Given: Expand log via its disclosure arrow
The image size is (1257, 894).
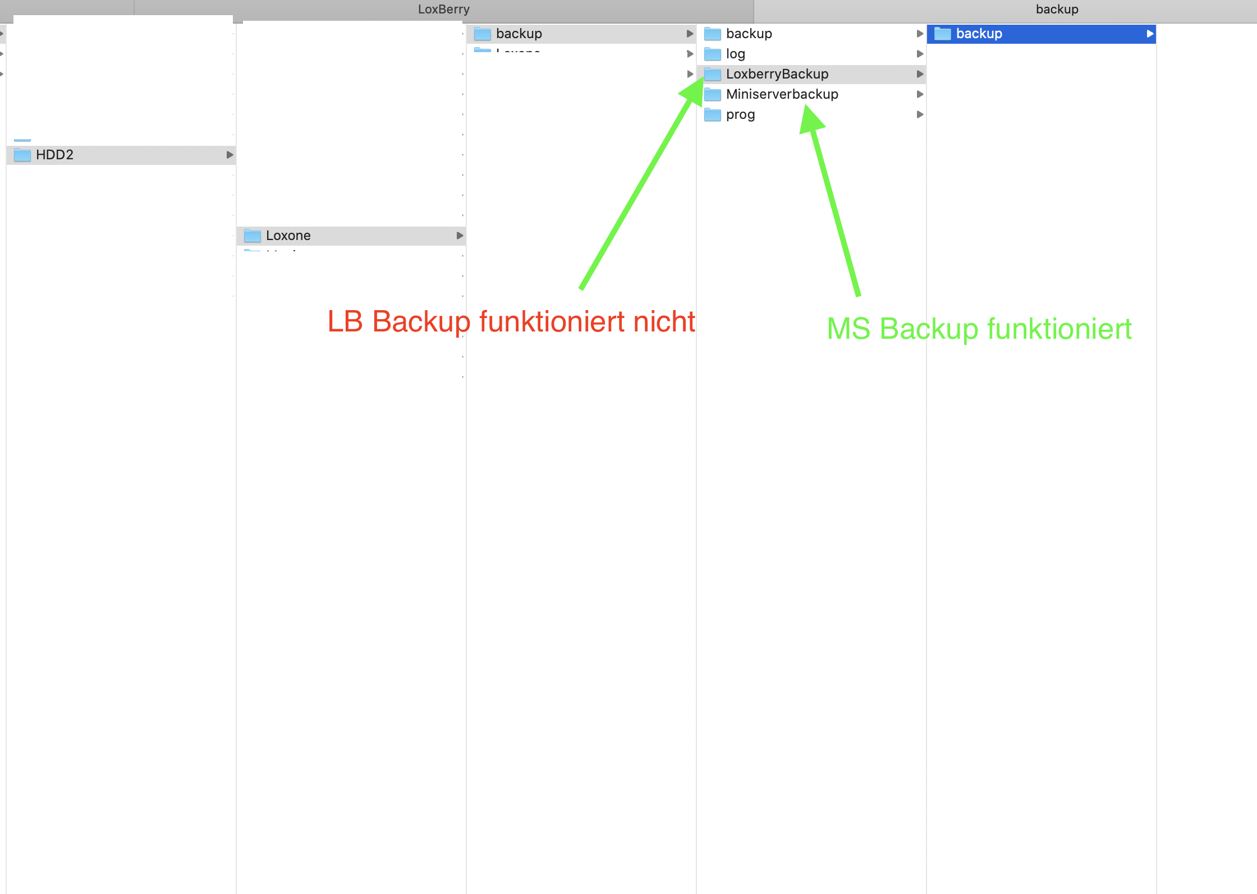Looking at the screenshot, I should (x=920, y=54).
